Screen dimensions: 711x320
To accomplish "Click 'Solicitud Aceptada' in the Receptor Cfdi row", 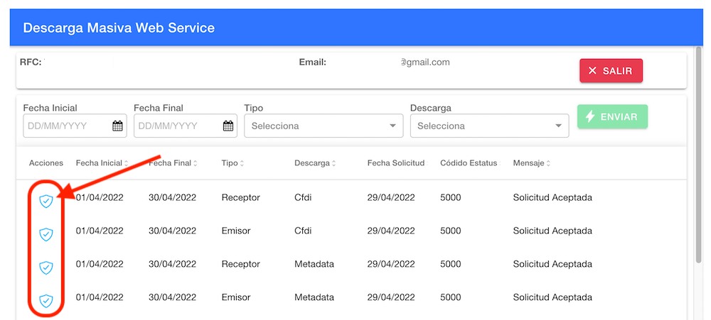I will 552,198.
